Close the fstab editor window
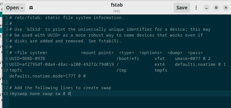Viewport: 231px width, 108px height. pyautogui.click(x=226, y=8)
